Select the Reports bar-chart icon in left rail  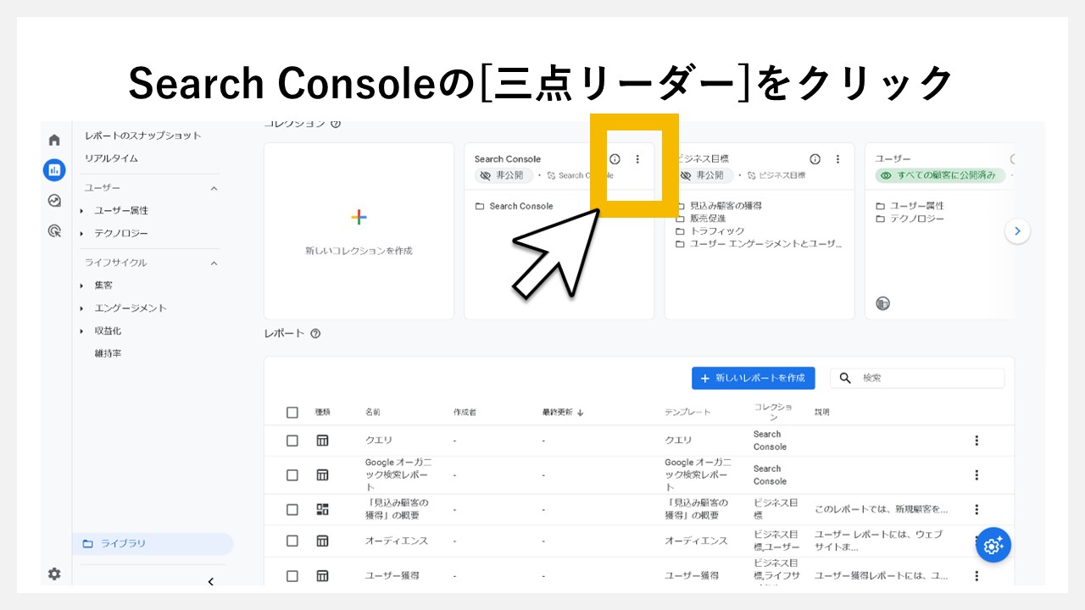[x=54, y=169]
